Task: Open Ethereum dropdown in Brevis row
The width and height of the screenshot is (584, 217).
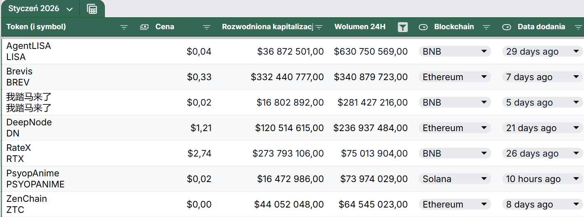Action: [x=455, y=77]
